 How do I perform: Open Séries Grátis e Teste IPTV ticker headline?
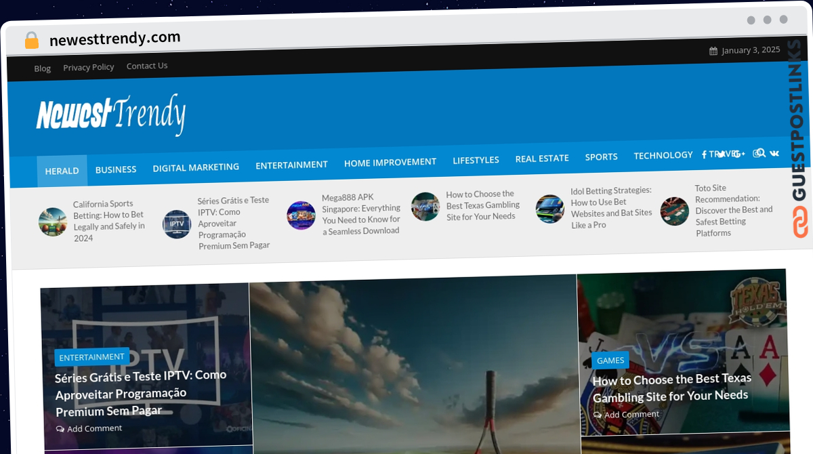click(234, 223)
